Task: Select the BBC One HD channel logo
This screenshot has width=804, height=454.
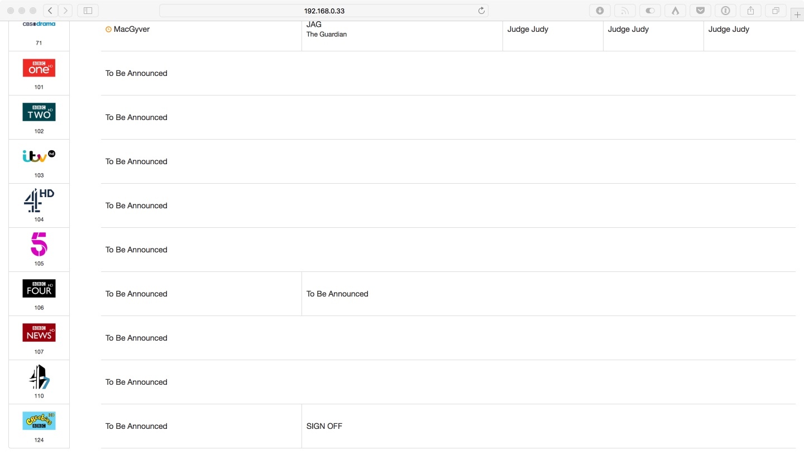Action: point(39,68)
